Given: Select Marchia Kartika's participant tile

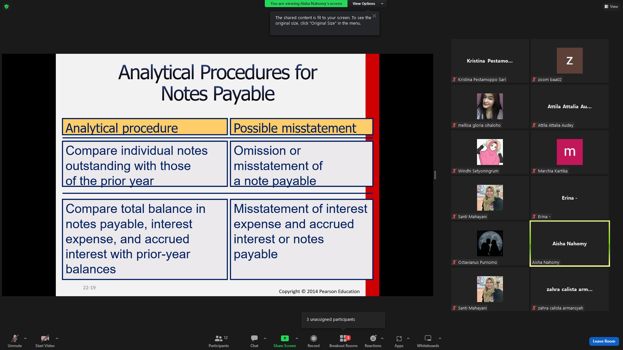Looking at the screenshot, I should click(x=570, y=152).
